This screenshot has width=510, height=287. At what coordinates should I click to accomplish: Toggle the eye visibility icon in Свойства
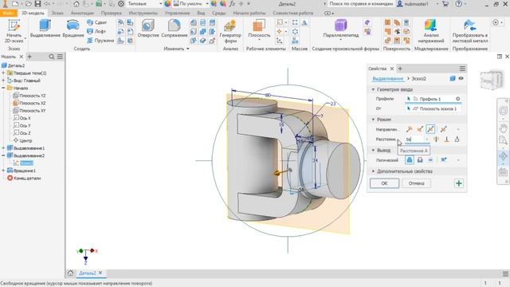tap(461, 78)
